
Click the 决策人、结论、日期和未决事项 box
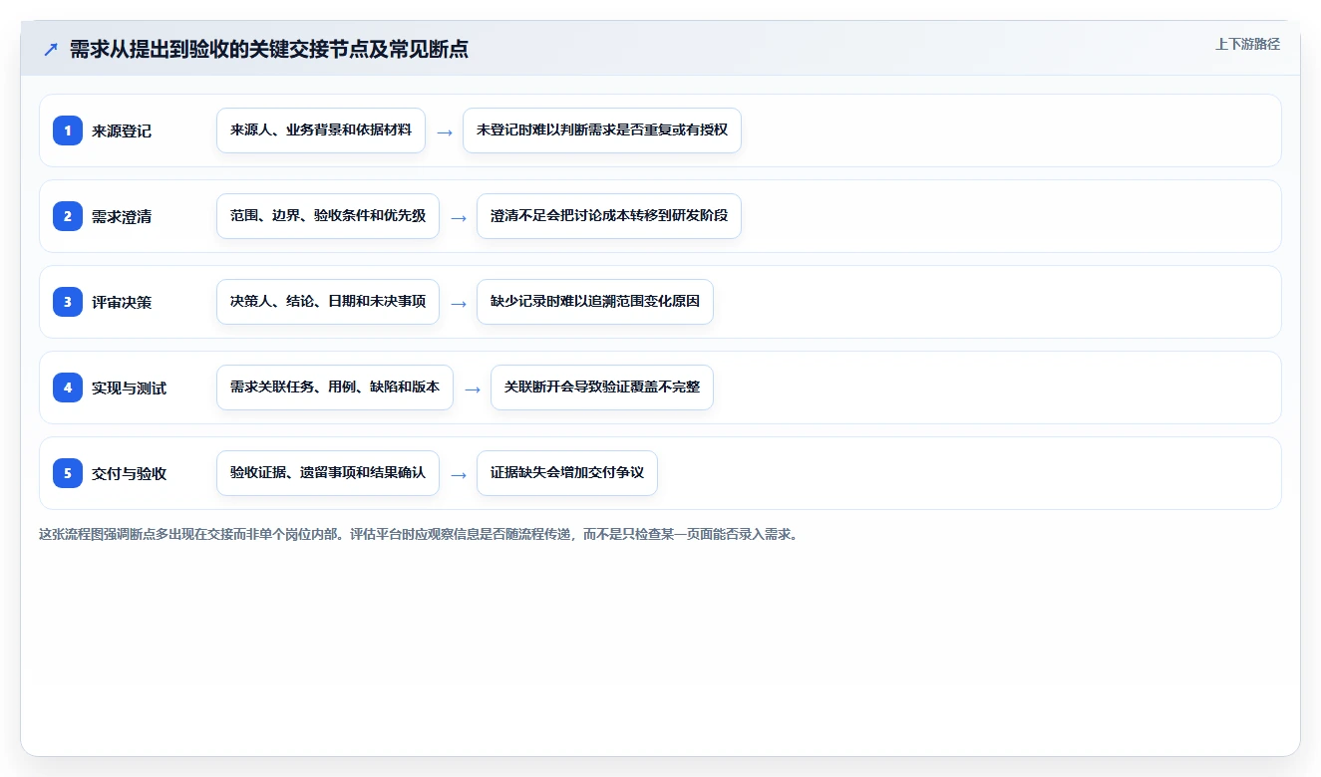(x=328, y=302)
